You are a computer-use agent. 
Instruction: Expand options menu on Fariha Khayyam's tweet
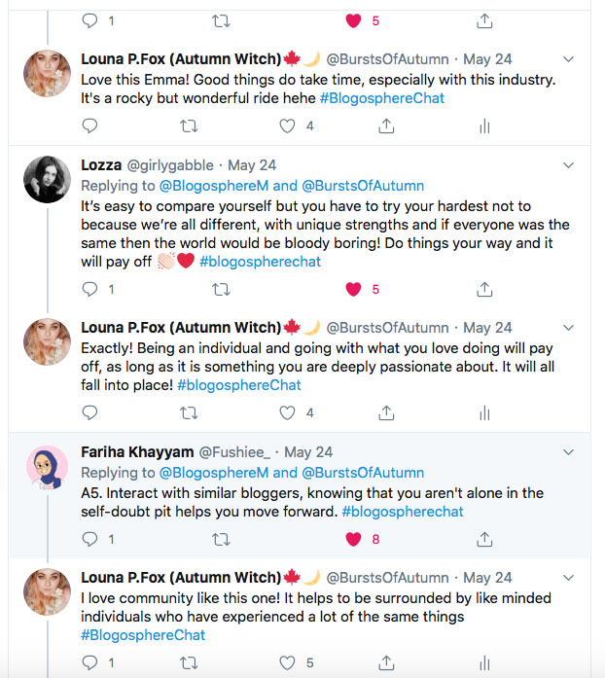coord(569,451)
